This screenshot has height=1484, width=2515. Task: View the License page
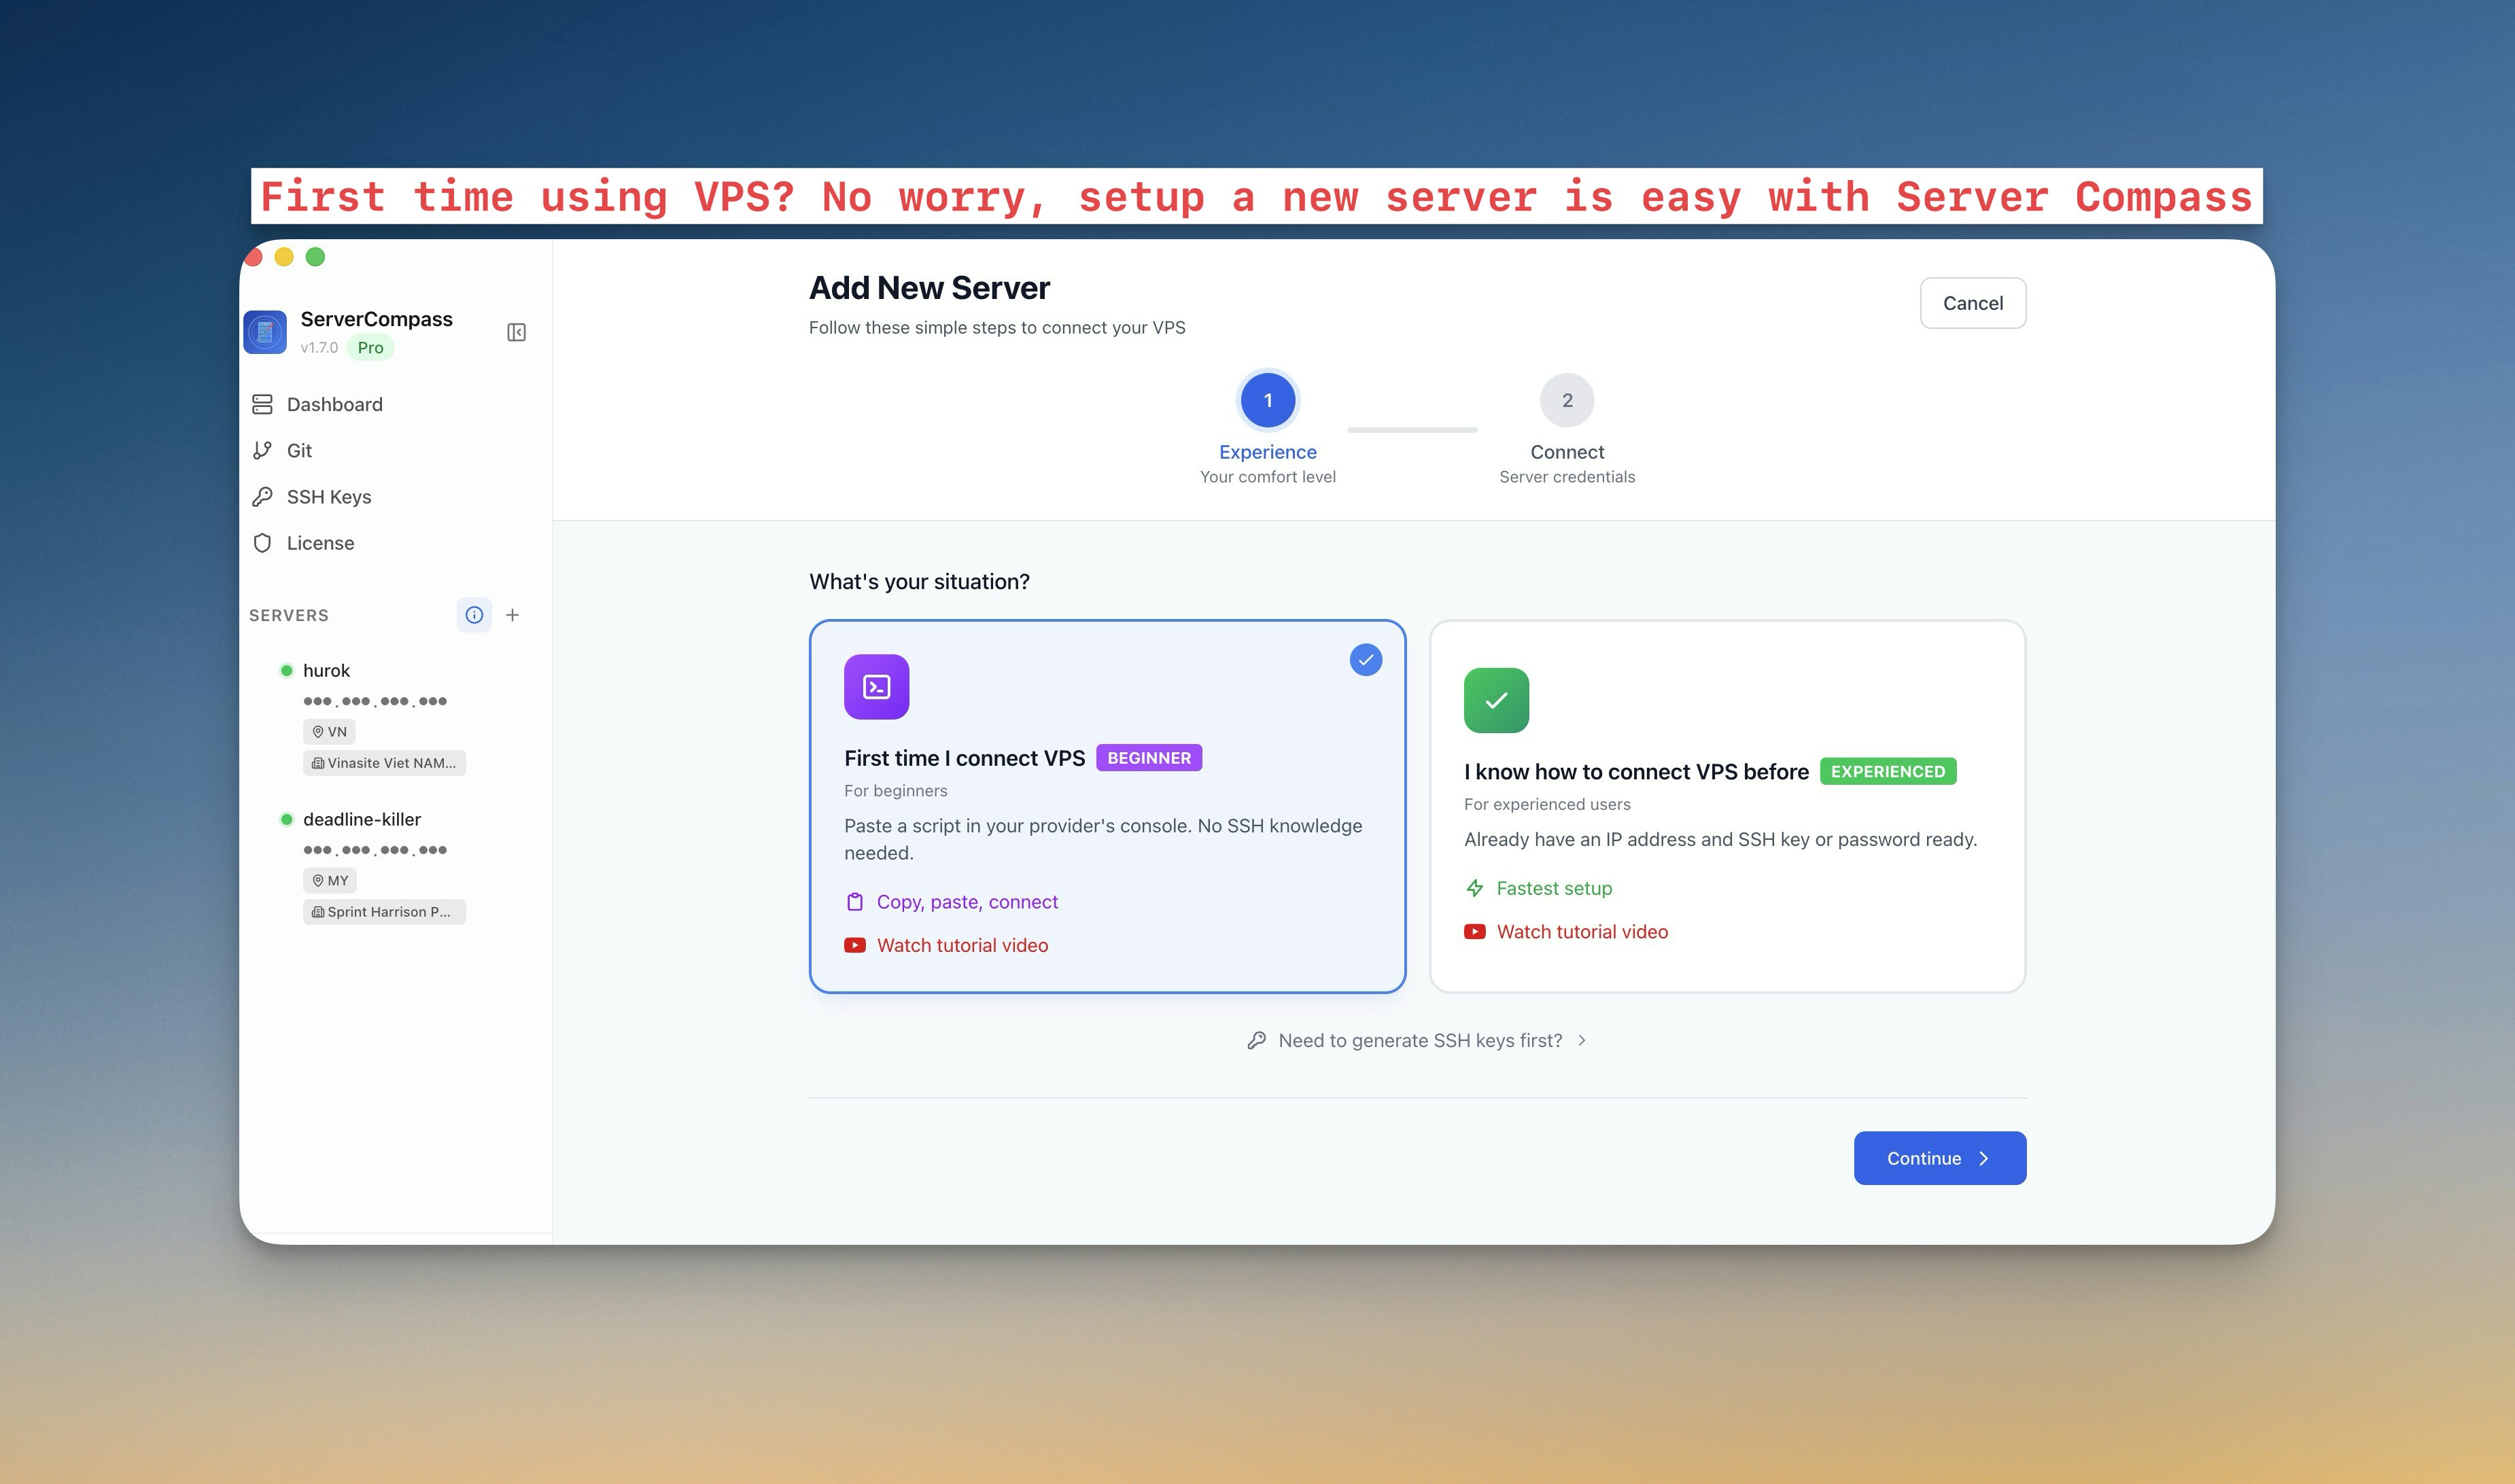click(x=320, y=542)
